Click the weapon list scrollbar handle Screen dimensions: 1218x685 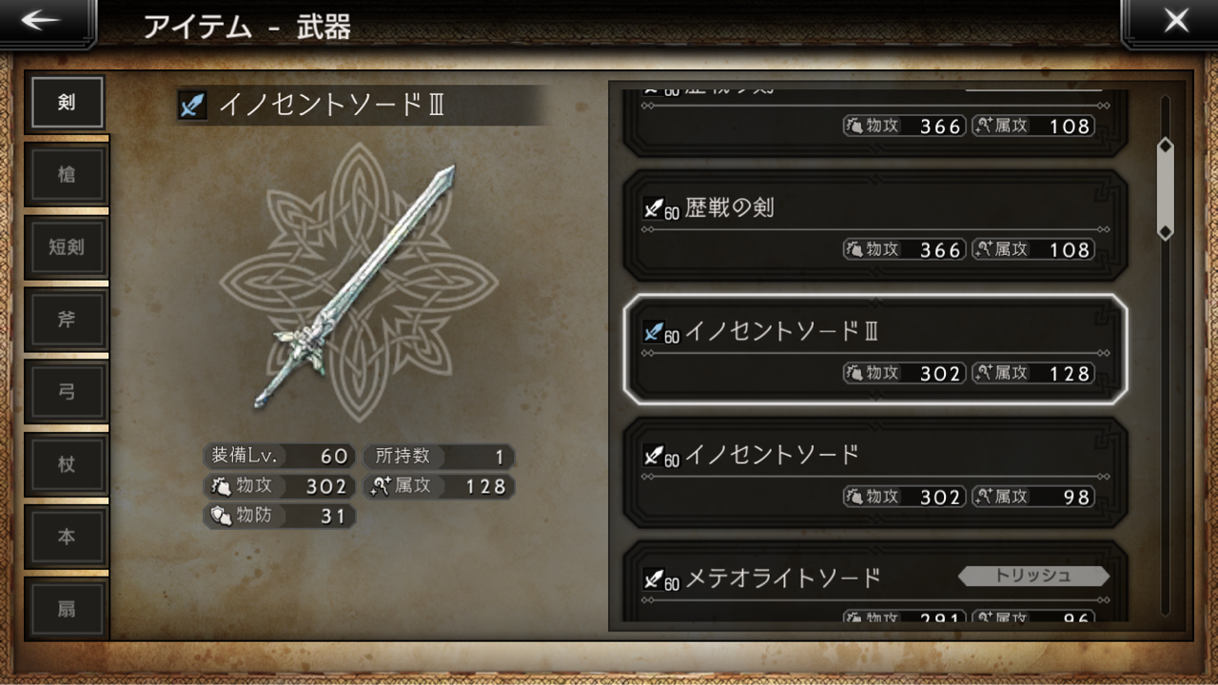(x=1165, y=189)
